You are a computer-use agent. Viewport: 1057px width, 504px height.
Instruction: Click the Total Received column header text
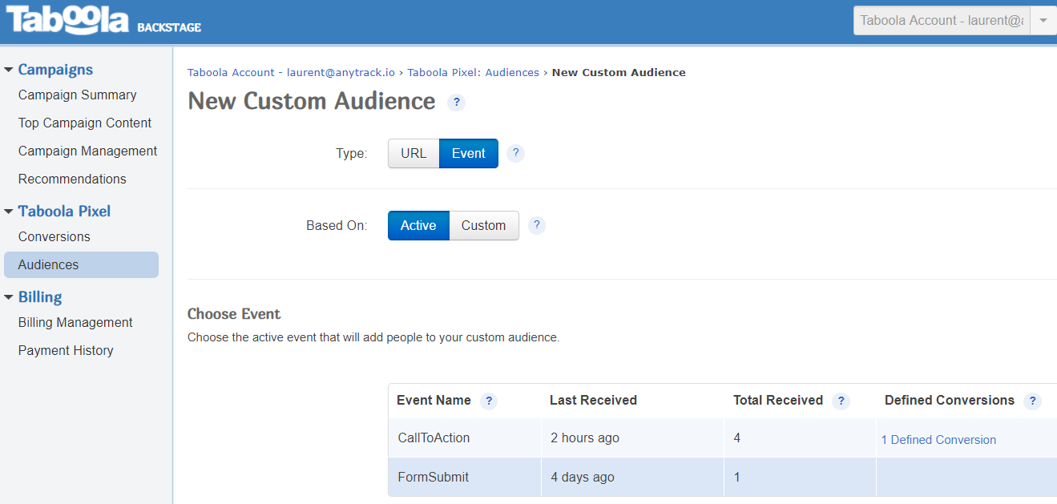coord(778,401)
